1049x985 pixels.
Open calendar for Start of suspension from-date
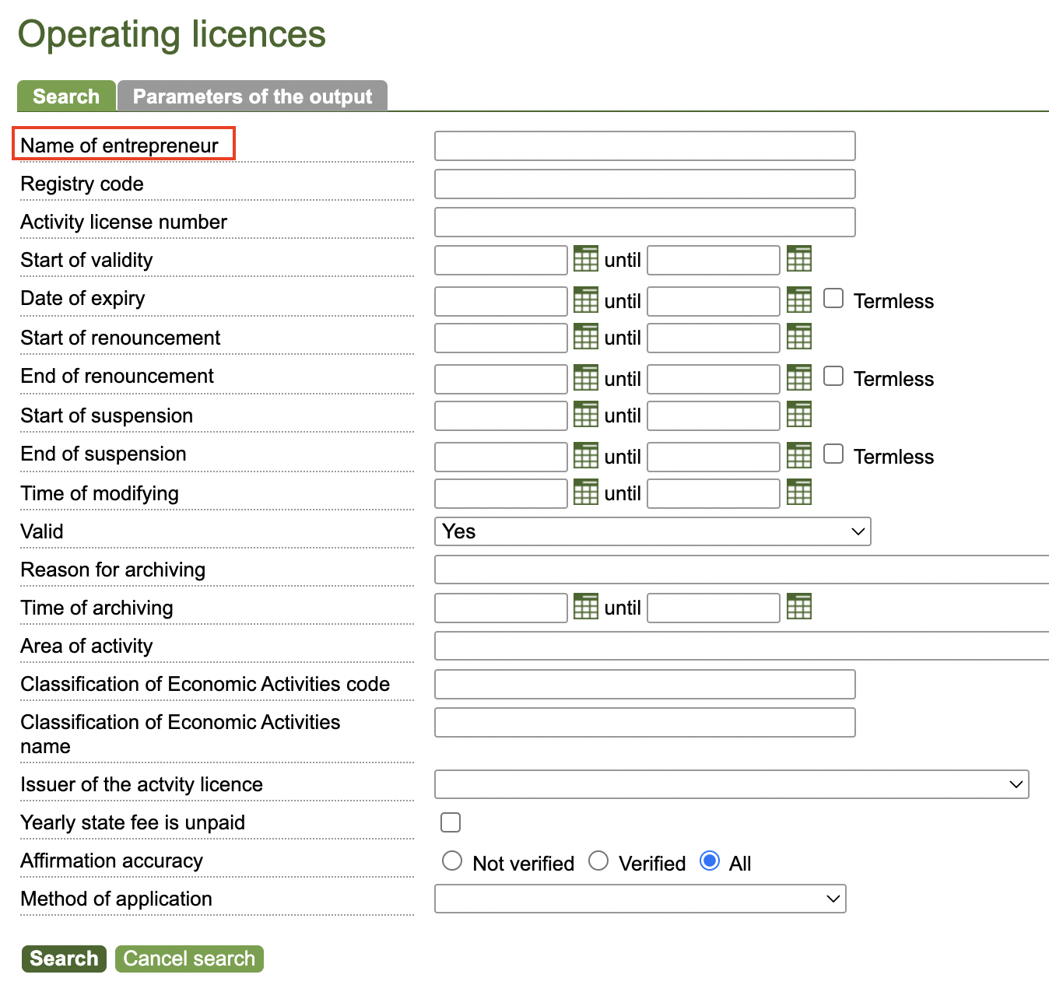click(x=585, y=415)
